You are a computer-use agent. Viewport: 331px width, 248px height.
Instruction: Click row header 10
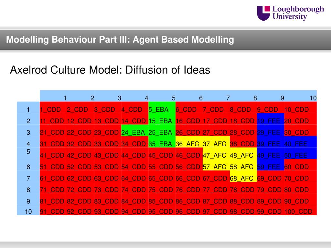(28, 210)
